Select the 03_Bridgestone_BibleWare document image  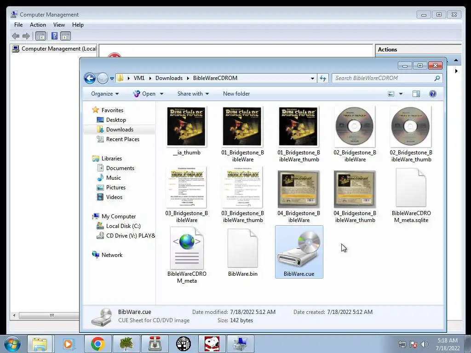click(x=187, y=195)
